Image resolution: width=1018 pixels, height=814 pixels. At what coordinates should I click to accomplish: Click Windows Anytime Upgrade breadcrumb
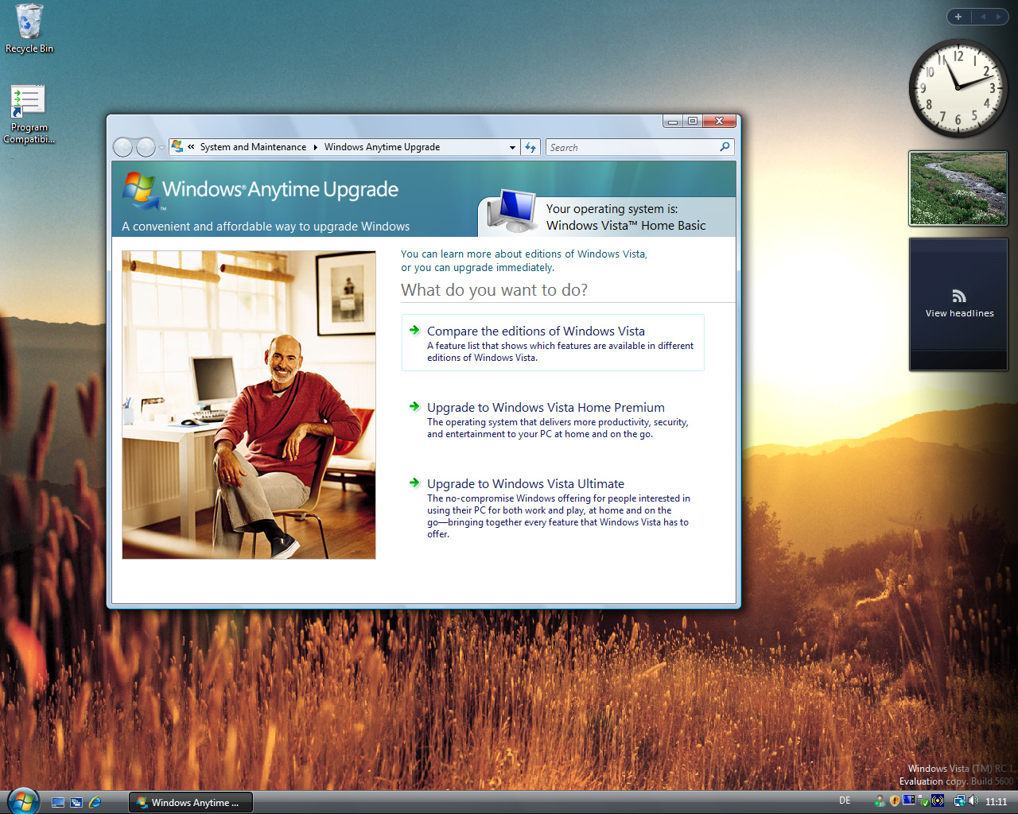(382, 147)
